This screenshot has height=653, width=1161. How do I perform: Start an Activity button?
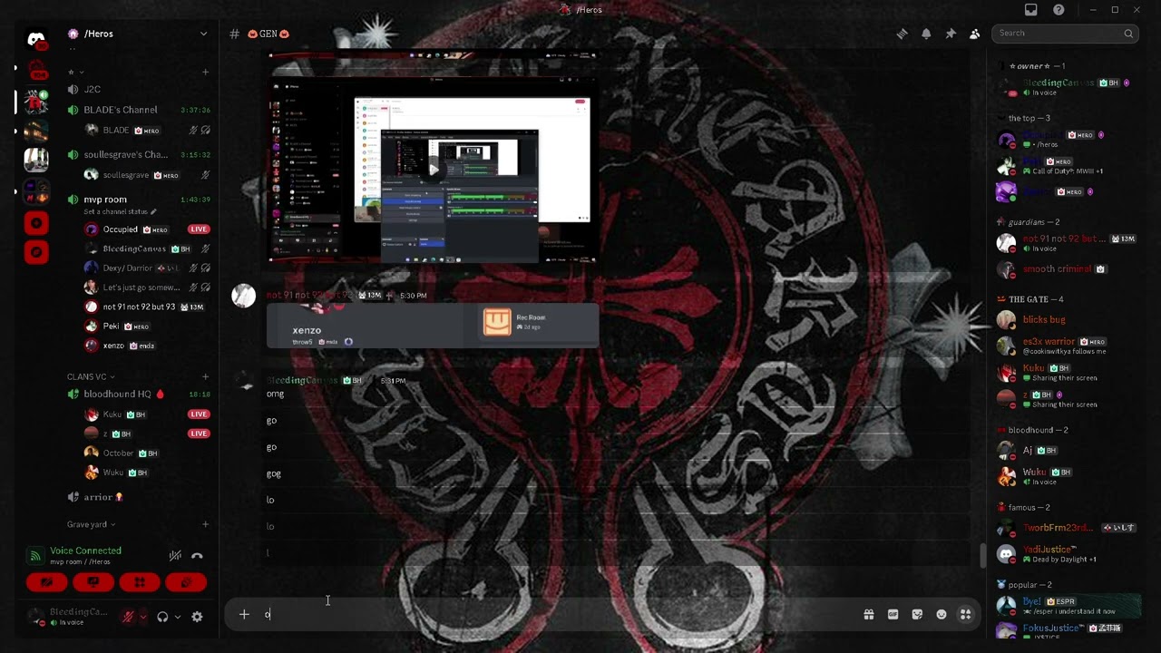(140, 582)
